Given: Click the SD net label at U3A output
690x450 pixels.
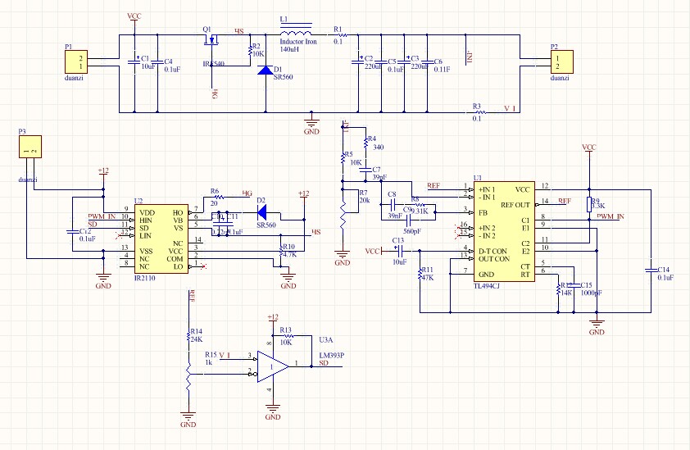Looking at the screenshot, I should pos(324,363).
